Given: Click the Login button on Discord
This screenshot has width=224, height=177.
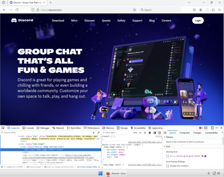Looking at the screenshot, I should pos(198,20).
